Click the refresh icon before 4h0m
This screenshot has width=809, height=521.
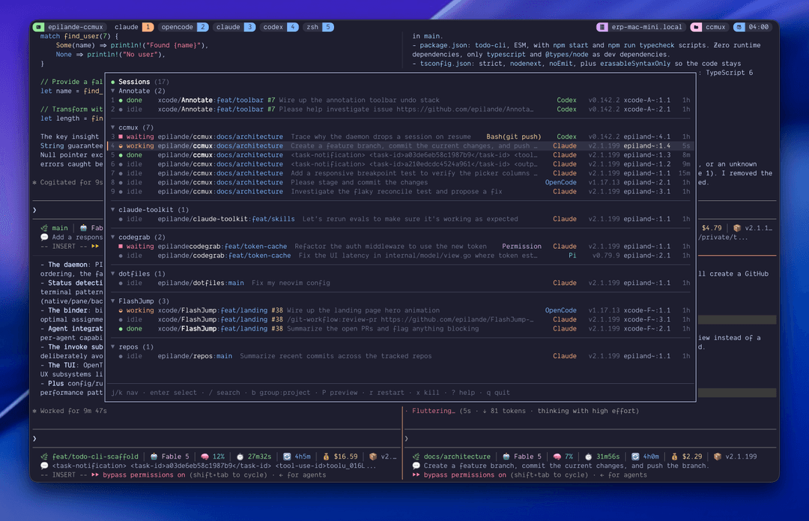point(635,457)
